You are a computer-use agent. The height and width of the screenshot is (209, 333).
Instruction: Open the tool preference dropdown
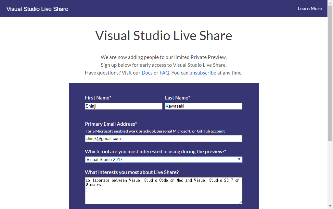point(163,159)
